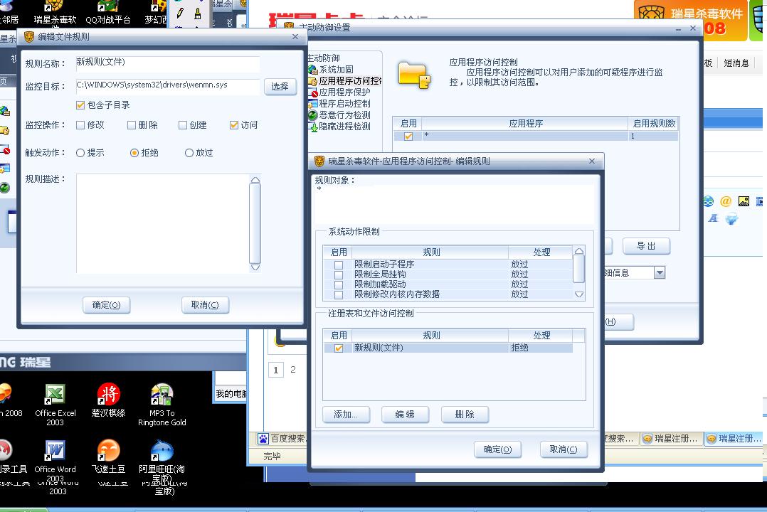Enable 限制修改内核内存数据 checkbox
The width and height of the screenshot is (767, 512).
pyautogui.click(x=338, y=295)
